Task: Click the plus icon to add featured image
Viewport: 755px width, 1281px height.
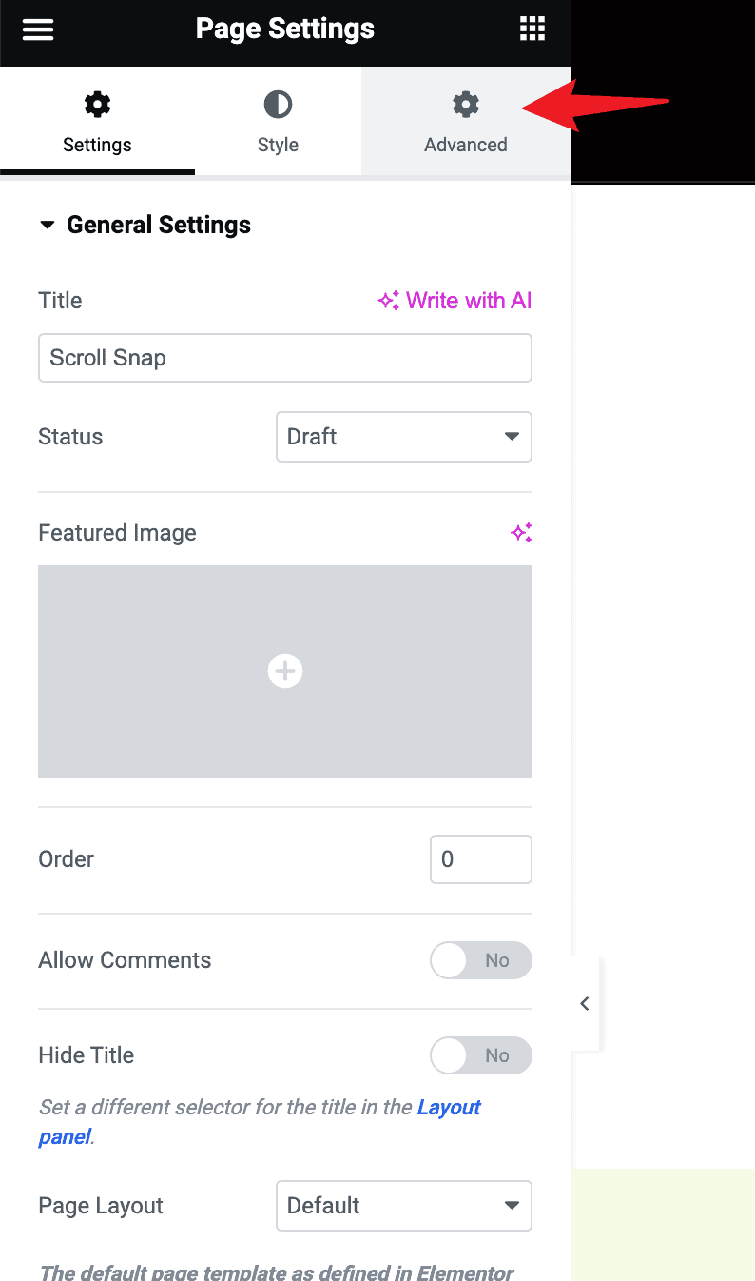Action: click(x=284, y=671)
